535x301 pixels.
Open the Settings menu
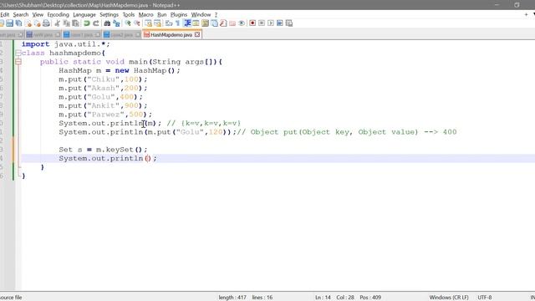coord(110,15)
